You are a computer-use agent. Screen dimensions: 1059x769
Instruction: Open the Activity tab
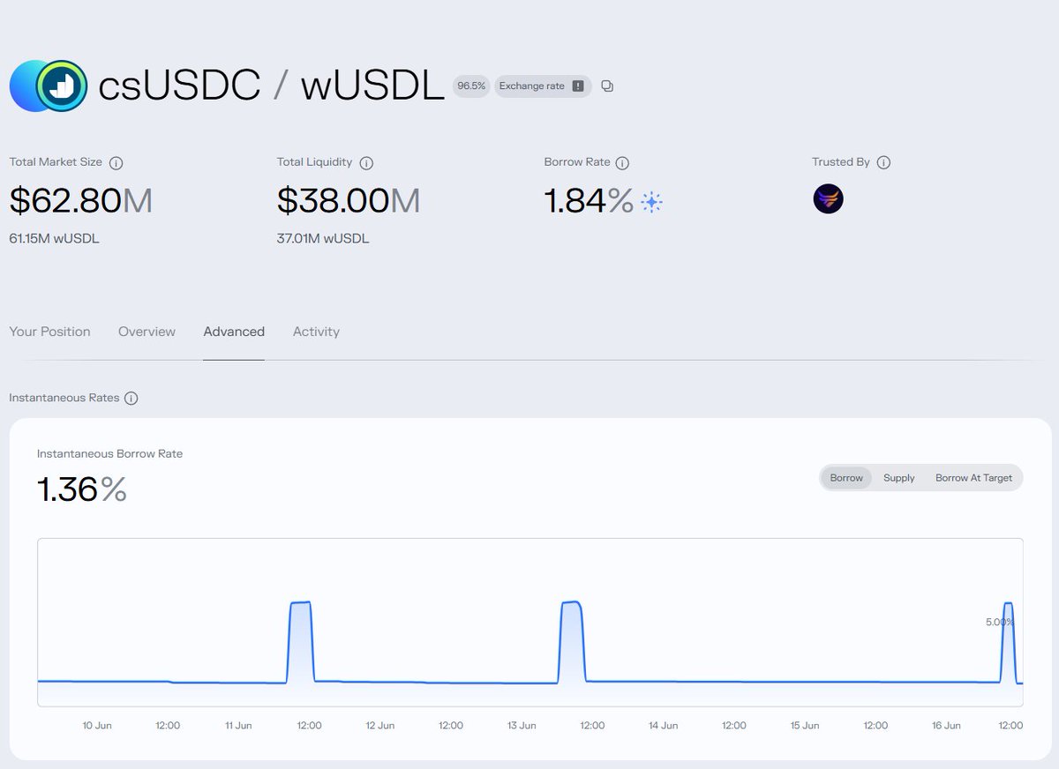[x=316, y=332]
